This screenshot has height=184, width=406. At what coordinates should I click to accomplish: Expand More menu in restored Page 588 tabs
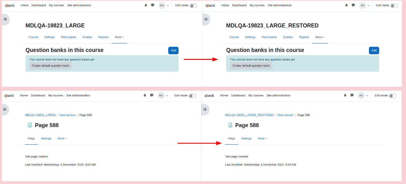point(263,138)
